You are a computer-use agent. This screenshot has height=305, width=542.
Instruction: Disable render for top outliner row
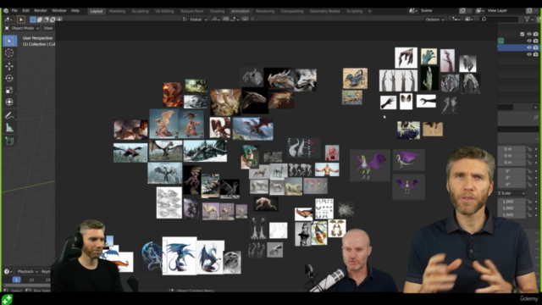point(536,34)
